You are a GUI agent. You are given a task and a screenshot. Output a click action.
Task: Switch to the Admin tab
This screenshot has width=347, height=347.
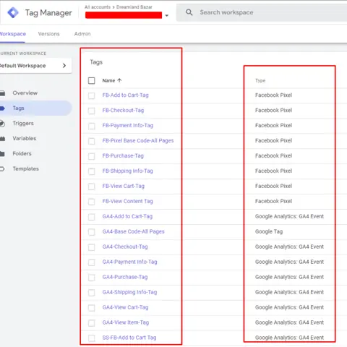[x=82, y=34]
